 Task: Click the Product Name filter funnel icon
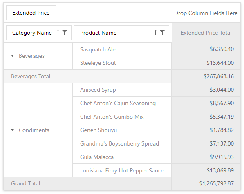(162, 32)
